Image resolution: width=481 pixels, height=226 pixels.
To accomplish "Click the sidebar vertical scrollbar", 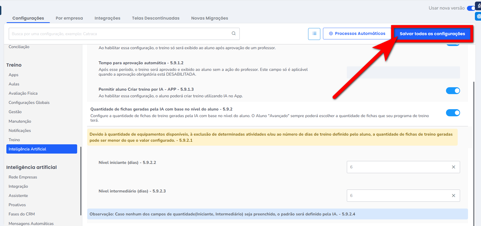I will coord(81,181).
